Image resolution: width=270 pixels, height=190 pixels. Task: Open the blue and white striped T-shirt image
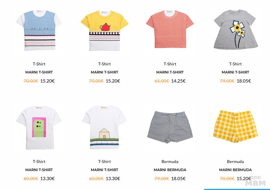39,30
